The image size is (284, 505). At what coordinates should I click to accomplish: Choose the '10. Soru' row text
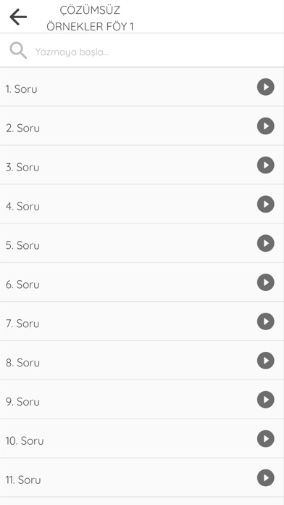coord(25,440)
